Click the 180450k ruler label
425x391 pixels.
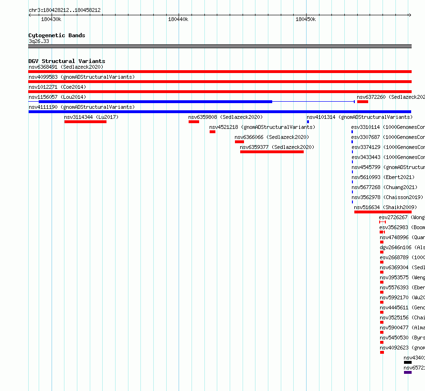pyautogui.click(x=306, y=19)
